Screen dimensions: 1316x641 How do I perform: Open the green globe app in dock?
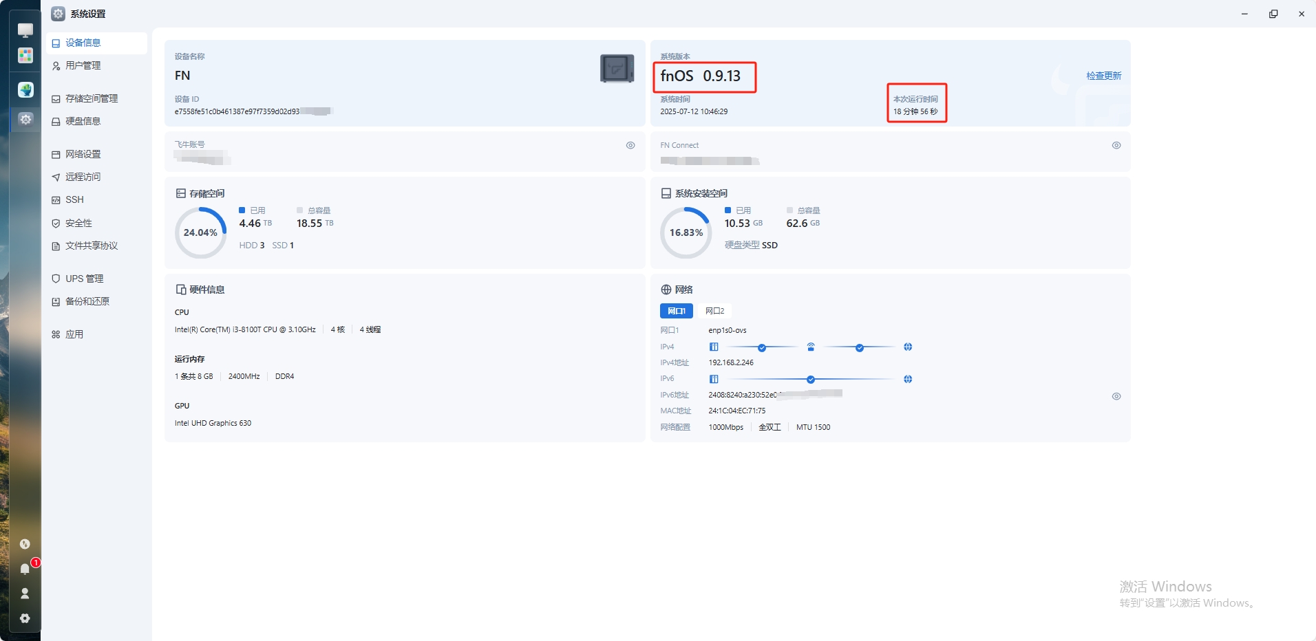pos(25,89)
